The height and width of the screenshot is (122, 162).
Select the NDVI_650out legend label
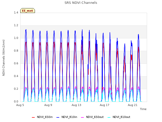(95, 117)
